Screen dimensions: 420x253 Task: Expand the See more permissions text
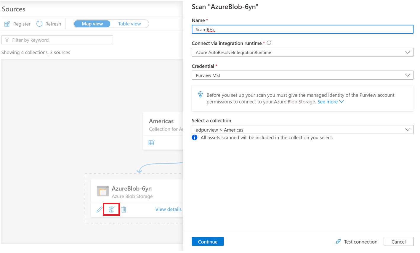tap(331, 102)
